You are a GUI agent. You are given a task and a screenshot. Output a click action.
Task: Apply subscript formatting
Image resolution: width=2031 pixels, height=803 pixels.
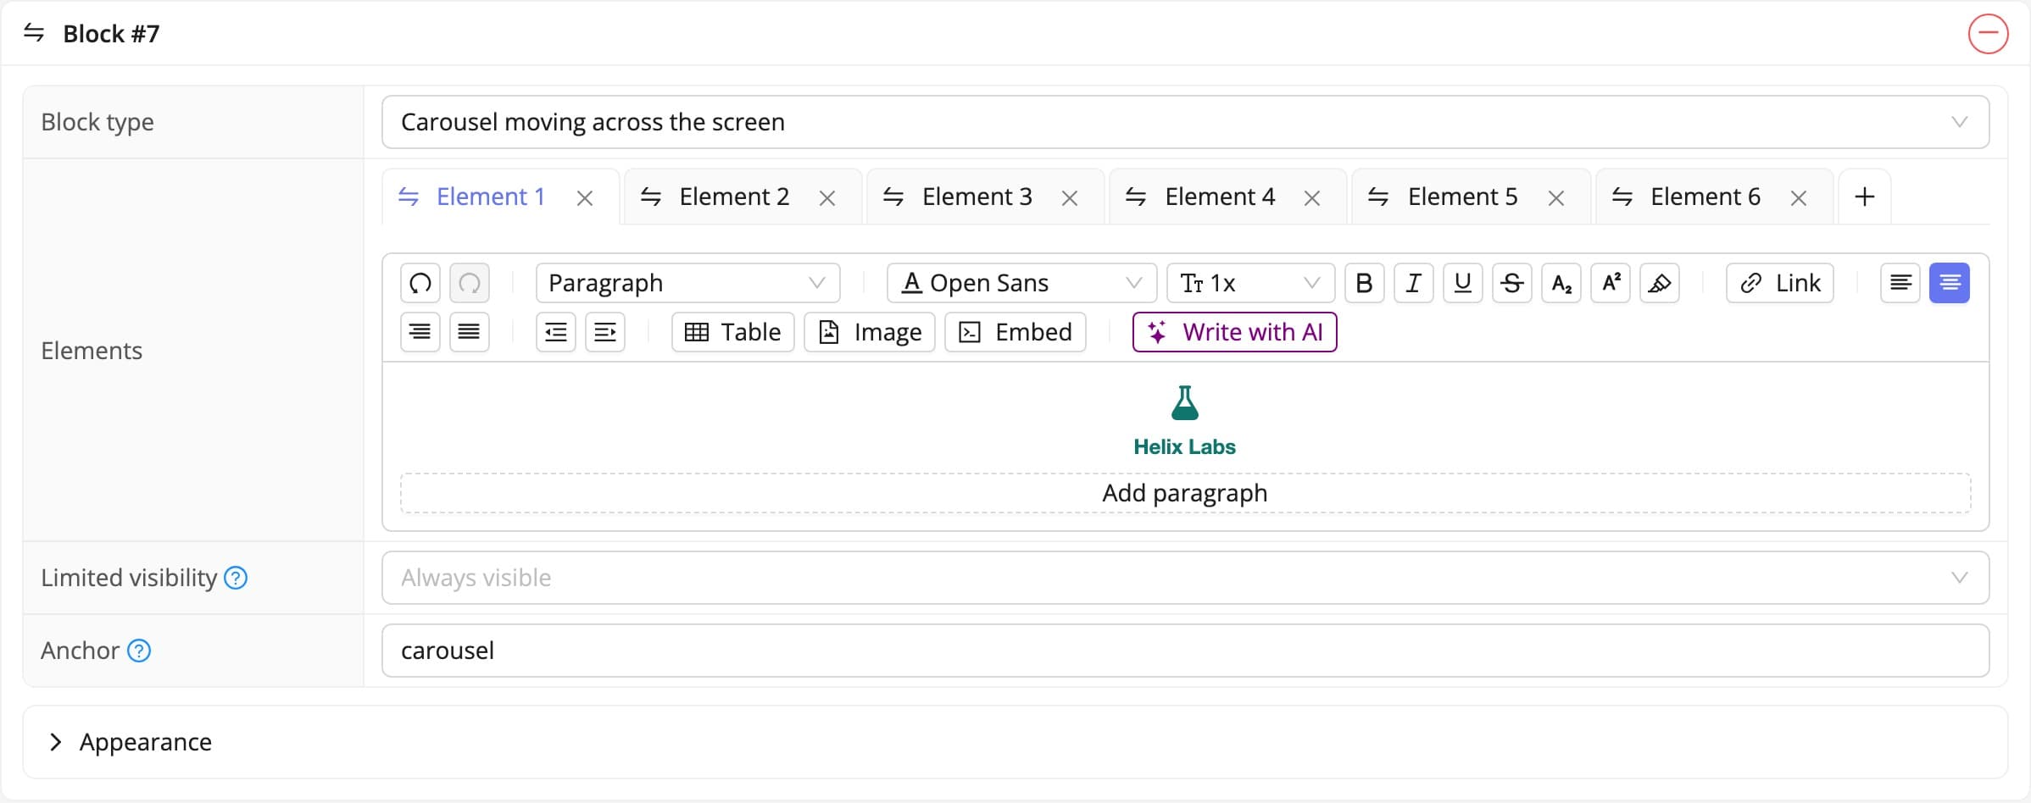tap(1561, 283)
